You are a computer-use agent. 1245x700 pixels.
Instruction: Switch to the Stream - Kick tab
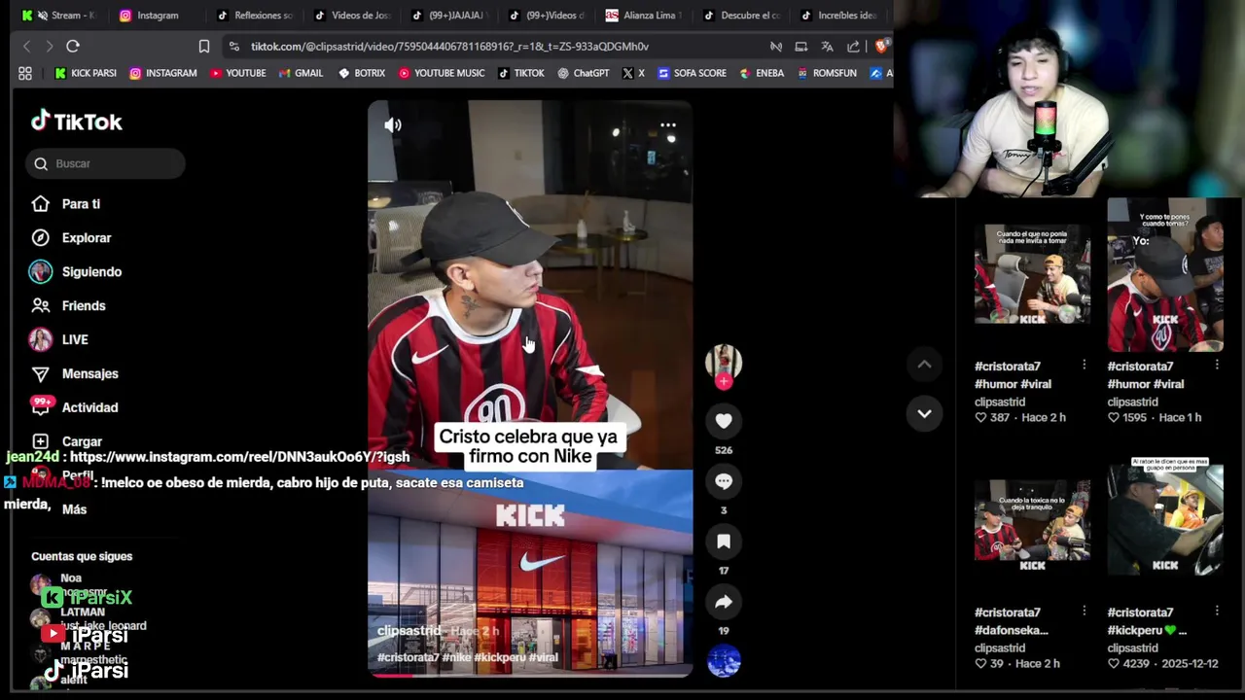pyautogui.click(x=60, y=15)
